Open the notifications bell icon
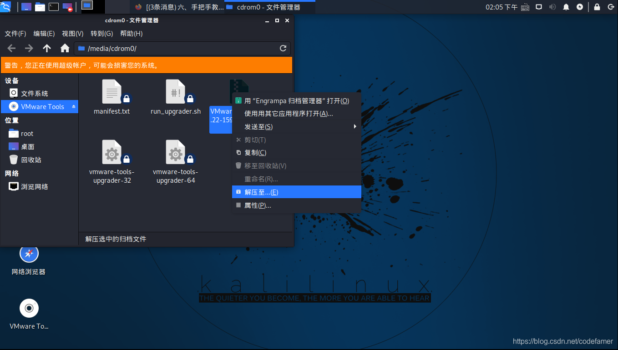Viewport: 618px width, 350px height. tap(566, 7)
